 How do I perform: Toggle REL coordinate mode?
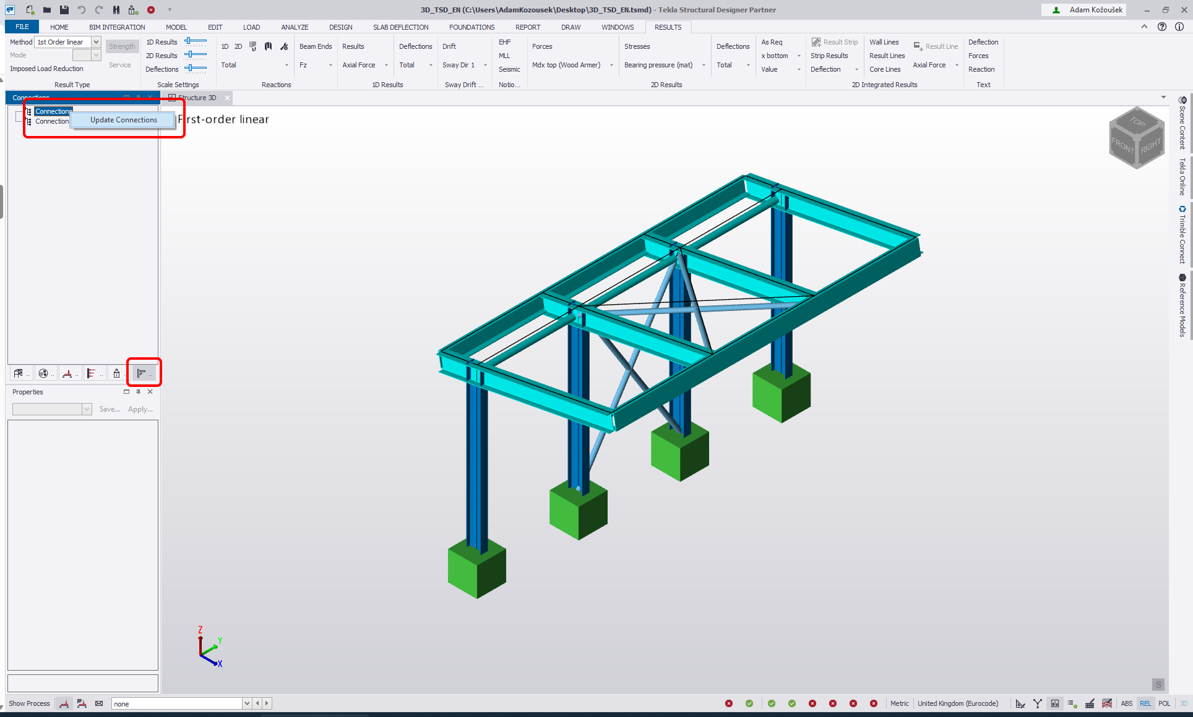pos(1145,703)
